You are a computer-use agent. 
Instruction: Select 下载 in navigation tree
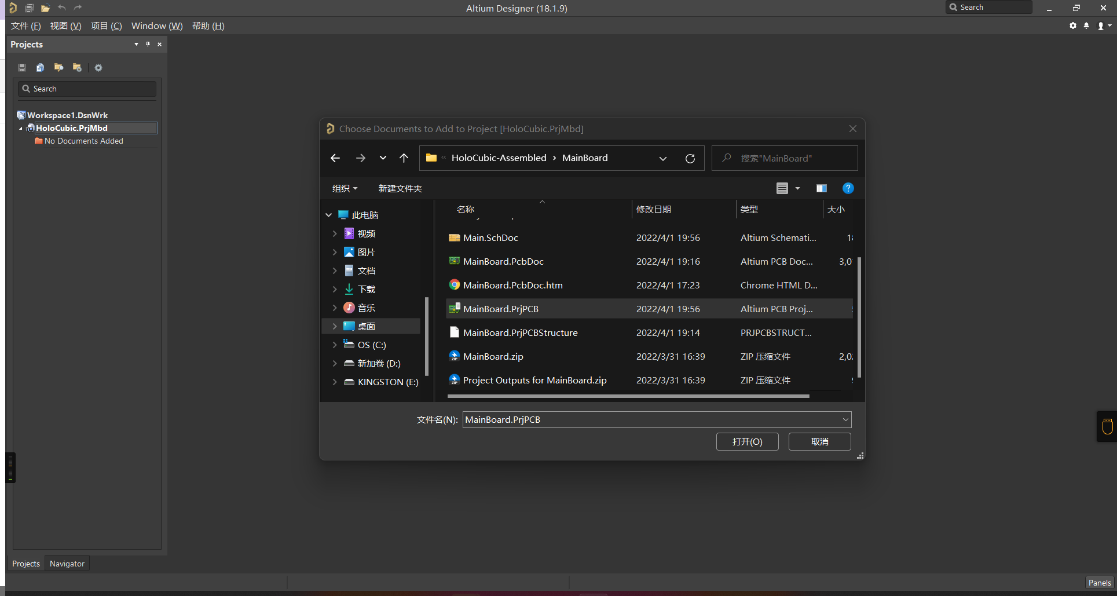[366, 289]
